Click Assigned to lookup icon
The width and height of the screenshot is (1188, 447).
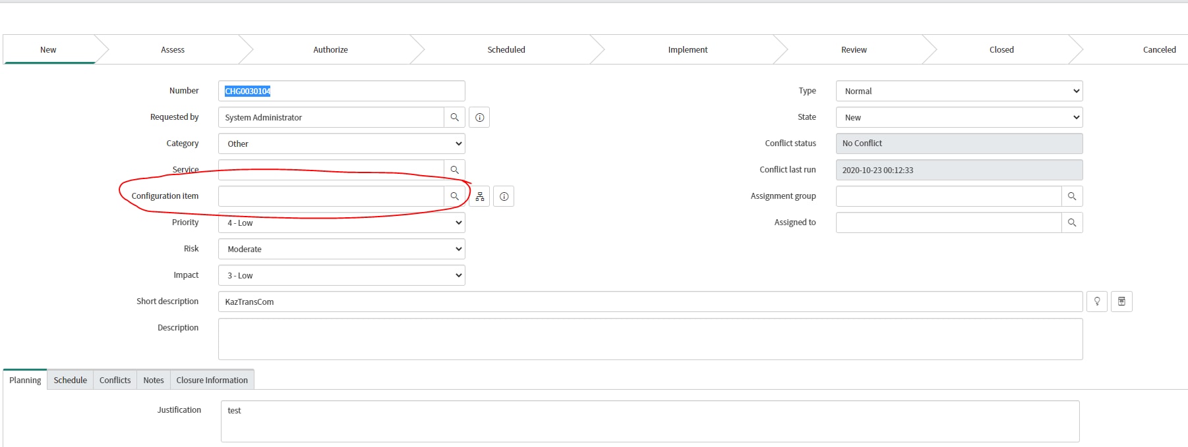coord(1071,223)
